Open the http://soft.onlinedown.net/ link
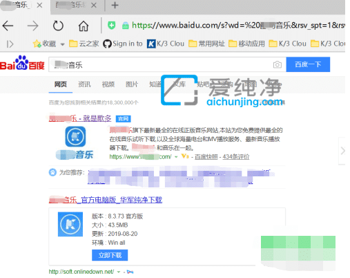350x278 pixels. (x=81, y=272)
